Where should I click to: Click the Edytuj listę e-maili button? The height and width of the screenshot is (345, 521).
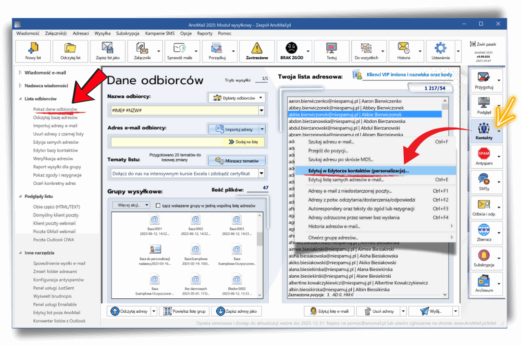[329, 311]
